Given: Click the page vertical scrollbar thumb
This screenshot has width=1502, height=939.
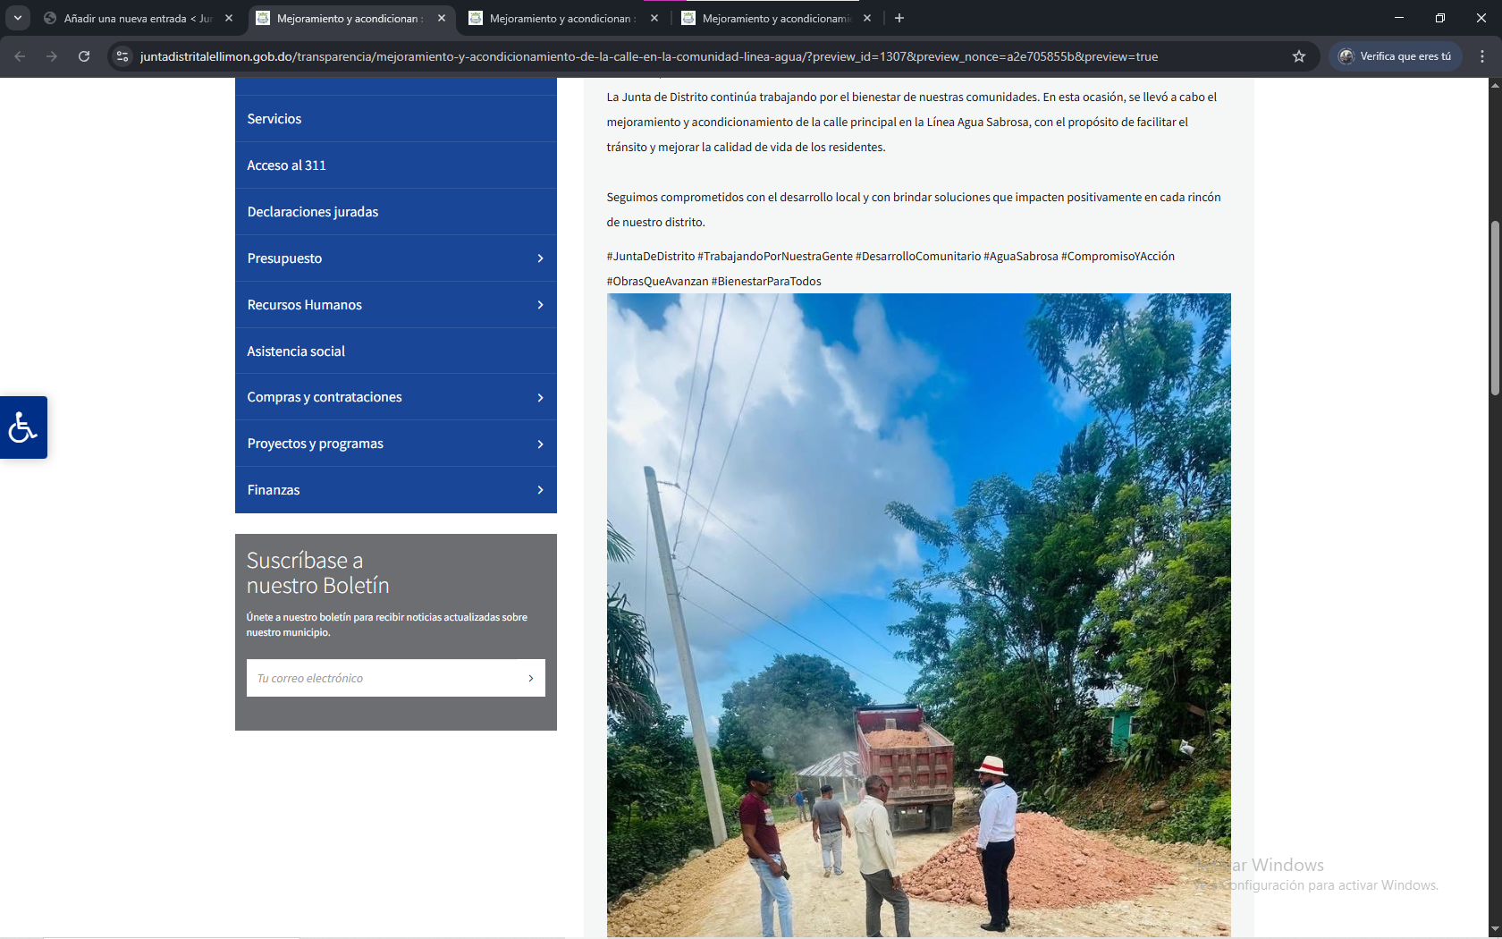Looking at the screenshot, I should (x=1494, y=307).
